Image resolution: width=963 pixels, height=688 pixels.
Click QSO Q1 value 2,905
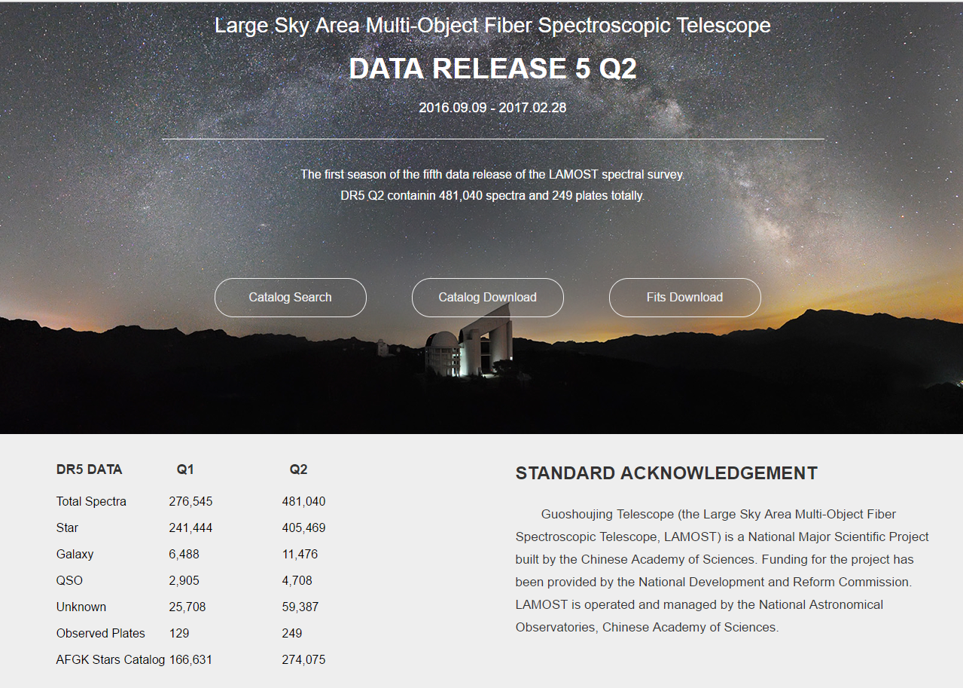(184, 581)
